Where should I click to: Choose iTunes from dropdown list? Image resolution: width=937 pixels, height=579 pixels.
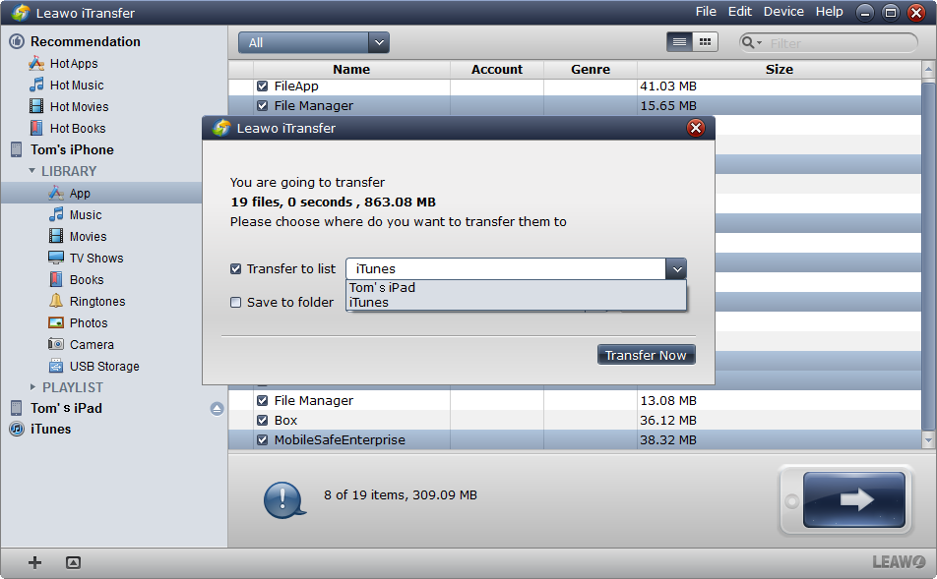coord(517,302)
